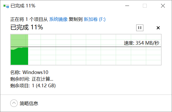Click the 剩余时间 正在计算 line
This screenshot has height=112, width=172.
[x=32, y=79]
